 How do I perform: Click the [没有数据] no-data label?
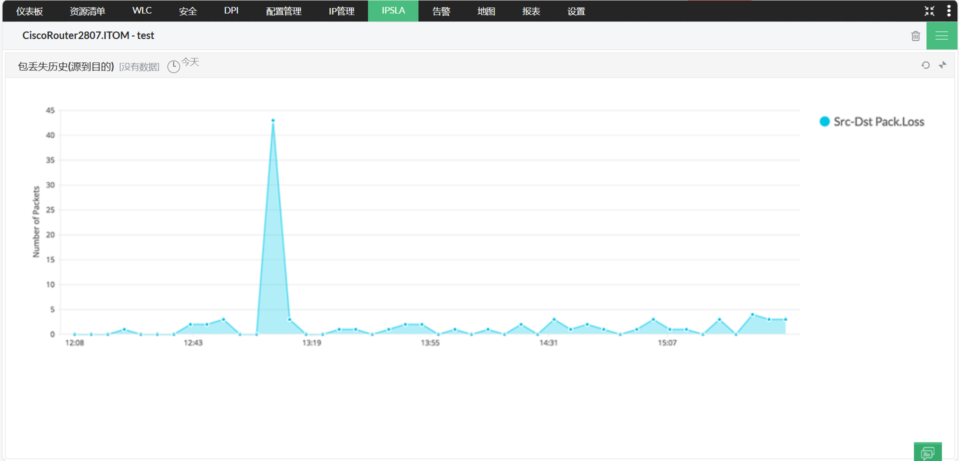[x=139, y=67]
